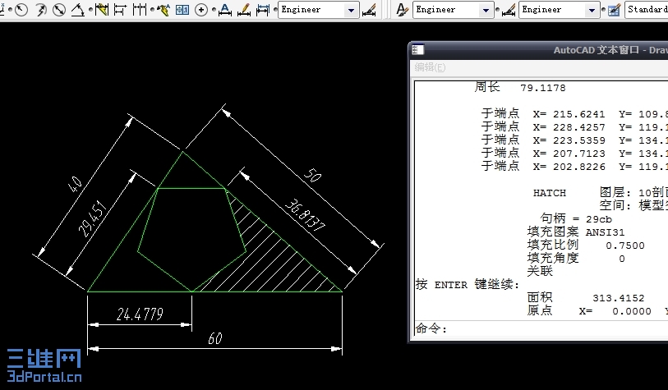668x390 pixels.
Task: Select the Radius dimension tool
Action: pos(21,9)
